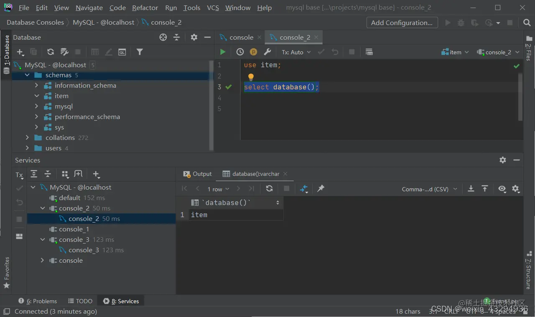
Task: Refresh the data source in the Database toolbar
Action: point(51,52)
